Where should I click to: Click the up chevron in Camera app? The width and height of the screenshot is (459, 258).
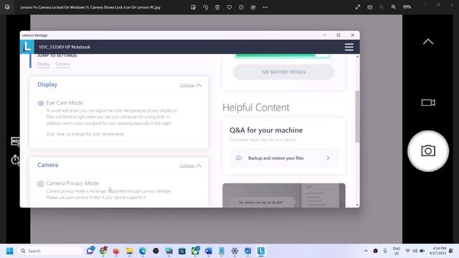coord(428,42)
